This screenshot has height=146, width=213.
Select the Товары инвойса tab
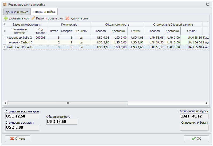tap(44, 12)
